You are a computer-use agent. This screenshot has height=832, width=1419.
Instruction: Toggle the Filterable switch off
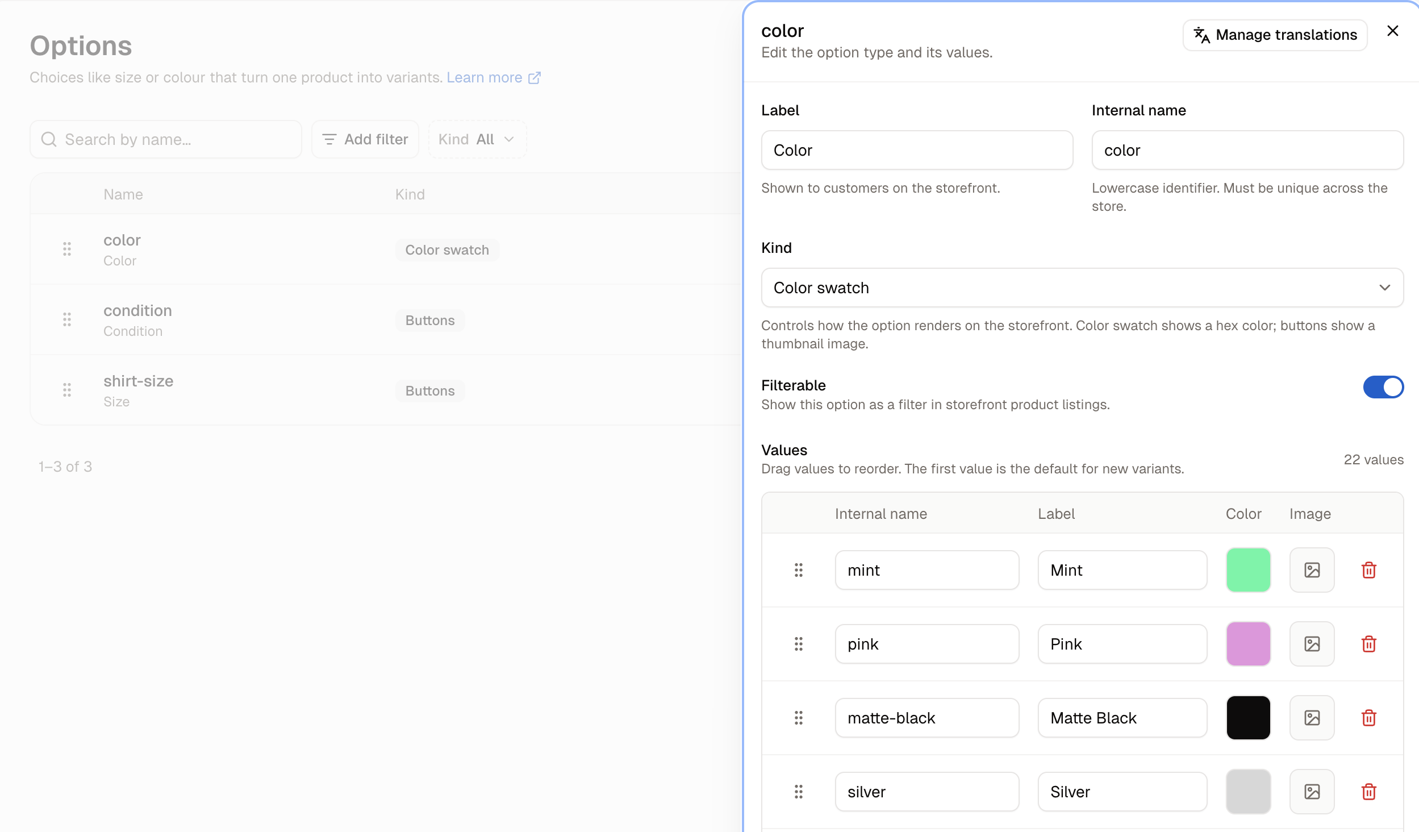[1383, 387]
